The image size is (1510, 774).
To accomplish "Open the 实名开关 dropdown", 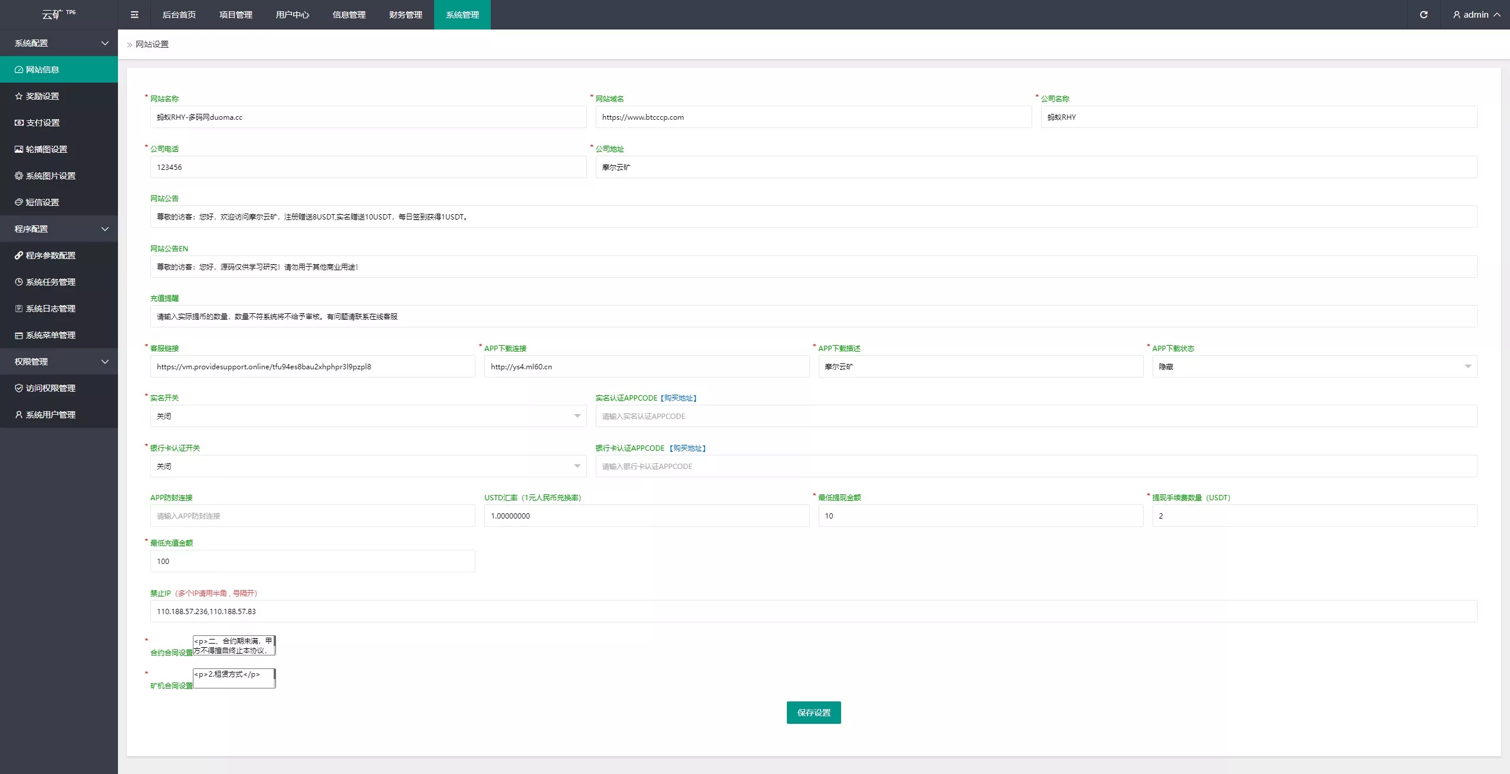I will [x=368, y=416].
